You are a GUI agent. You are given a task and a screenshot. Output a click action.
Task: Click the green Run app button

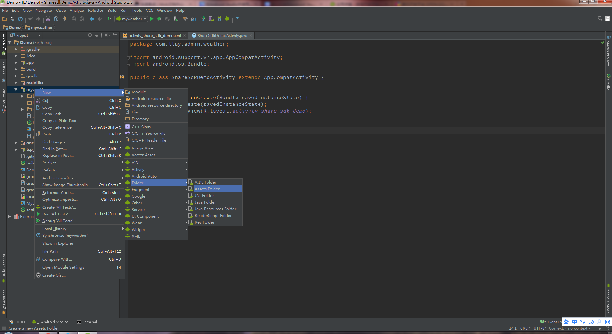tap(152, 19)
